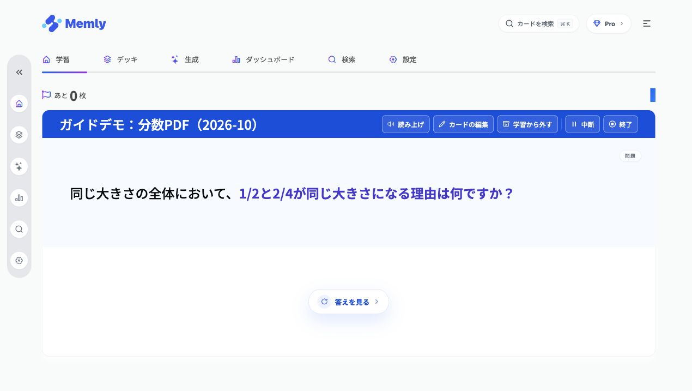The height and width of the screenshot is (391, 692).
Task: Click the question text about 1/2と2/4
Action: coord(292,194)
